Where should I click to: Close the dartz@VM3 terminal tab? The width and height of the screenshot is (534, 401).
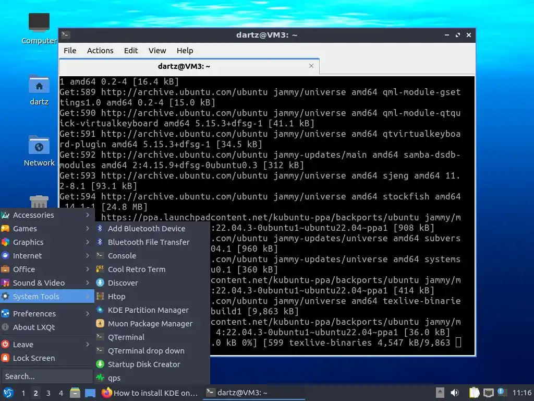coord(311,66)
